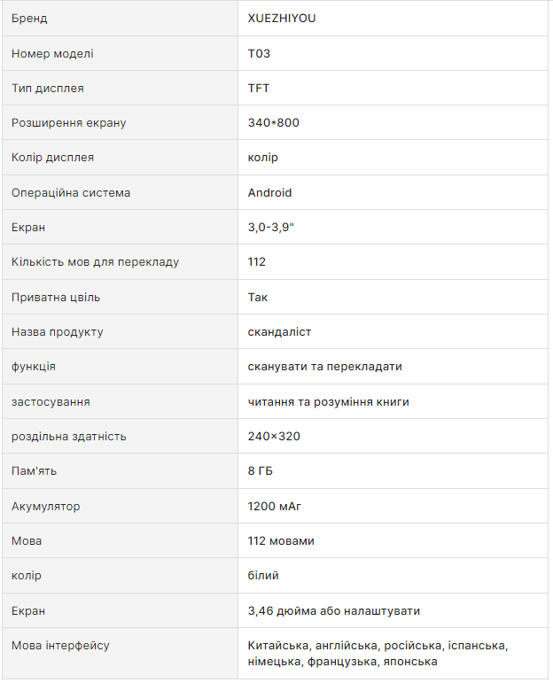Select the 'білий' color value
553x683 pixels.
[x=263, y=575]
